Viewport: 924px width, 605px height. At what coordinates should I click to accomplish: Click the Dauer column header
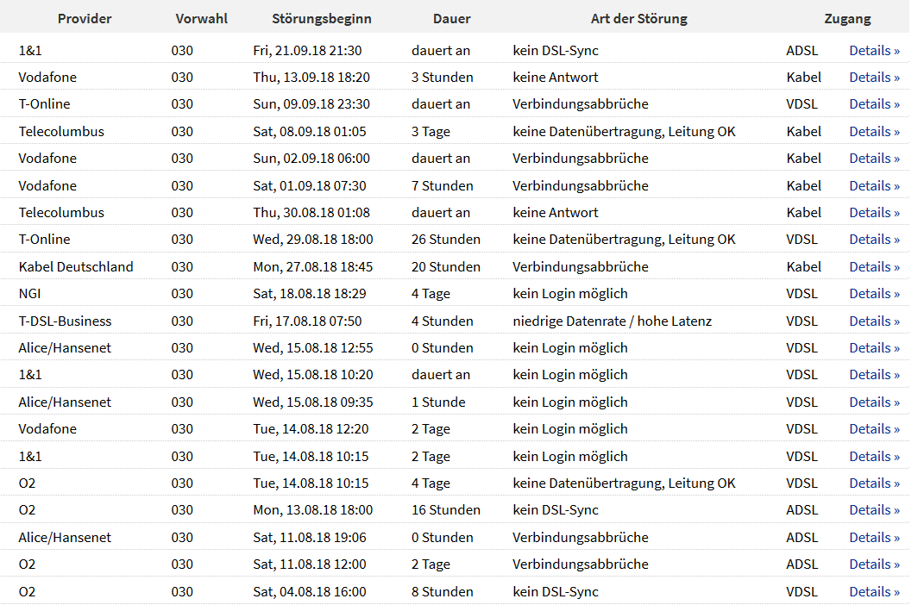point(452,18)
